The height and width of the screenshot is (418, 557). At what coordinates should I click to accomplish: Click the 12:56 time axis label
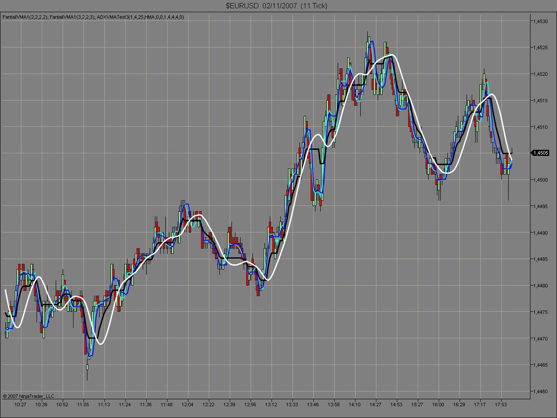click(x=250, y=404)
